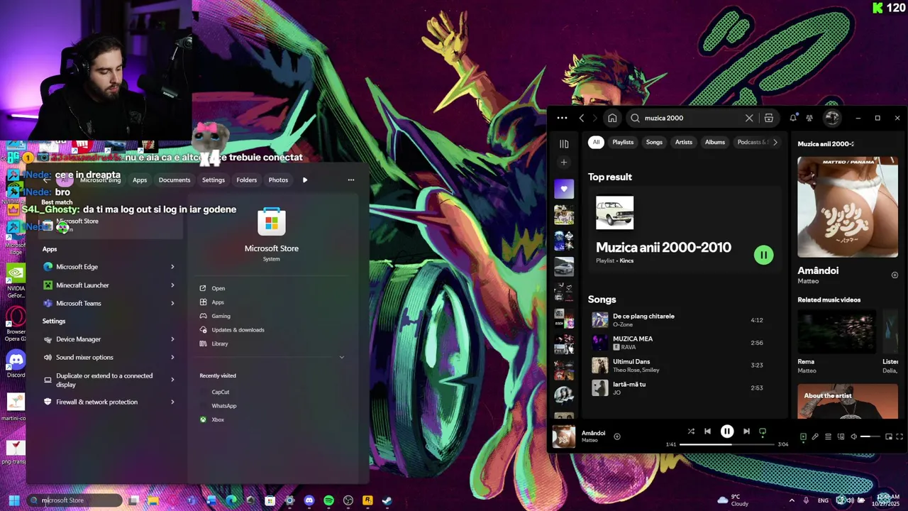Pause Muzica anii 2000-2010 playlist green button
908x511 pixels.
(x=763, y=255)
